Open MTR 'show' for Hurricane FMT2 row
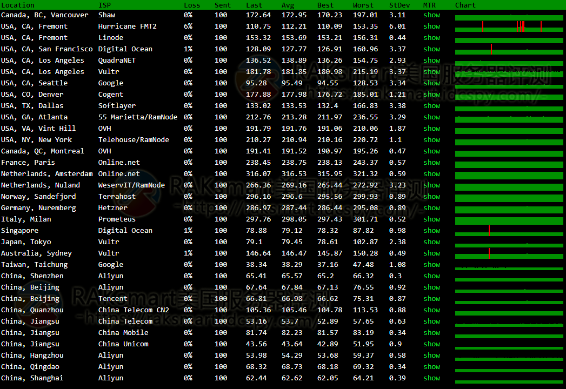This screenshot has height=389, width=566. click(431, 26)
